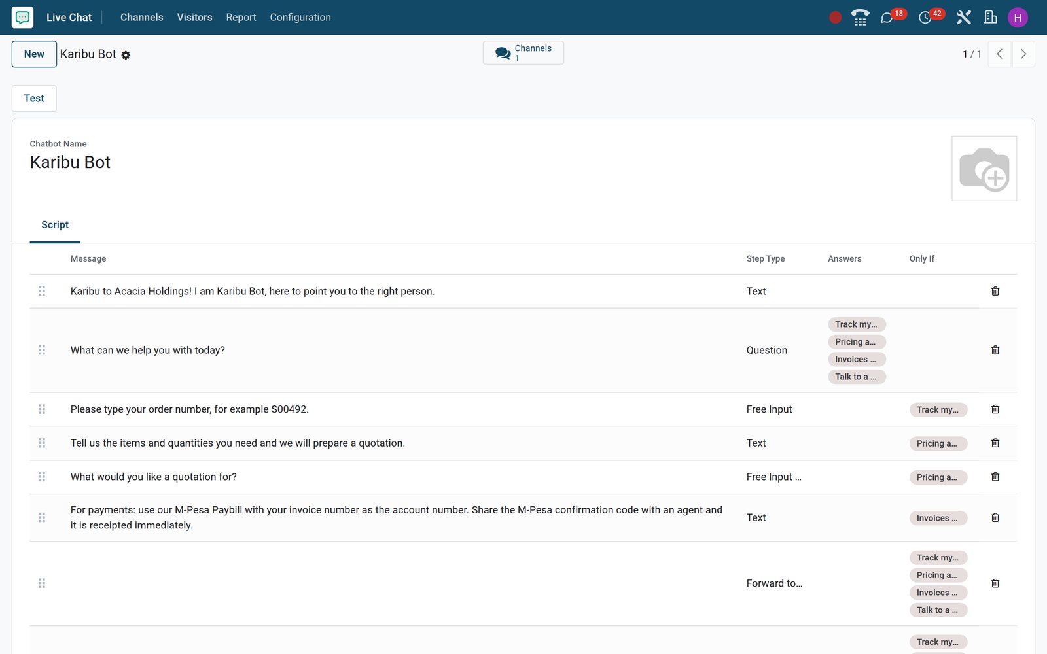Click the 'Invoices ...' Only If tag in payments row
The image size is (1047, 654).
click(938, 518)
